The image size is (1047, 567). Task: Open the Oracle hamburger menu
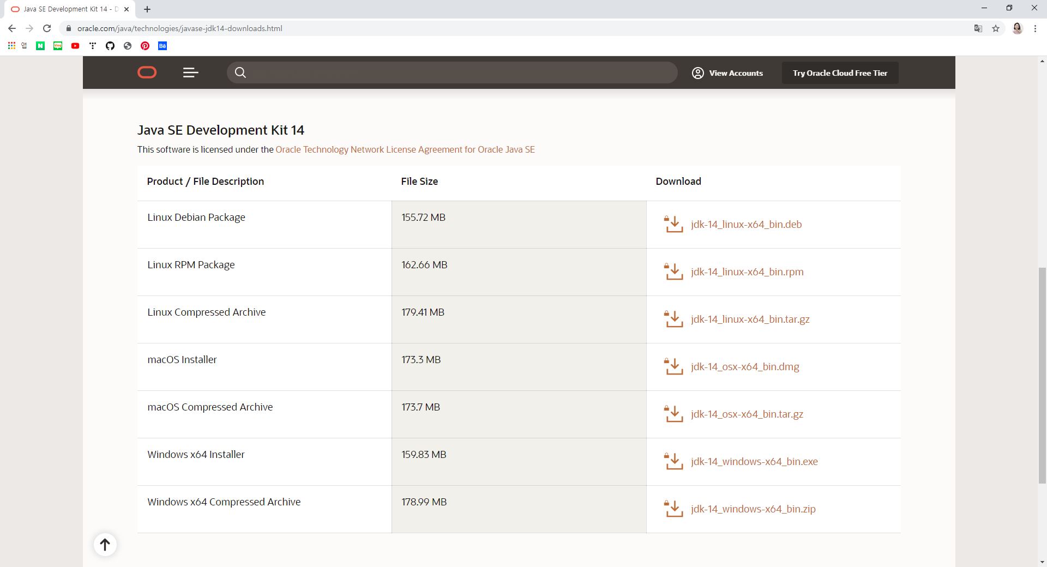pyautogui.click(x=190, y=73)
